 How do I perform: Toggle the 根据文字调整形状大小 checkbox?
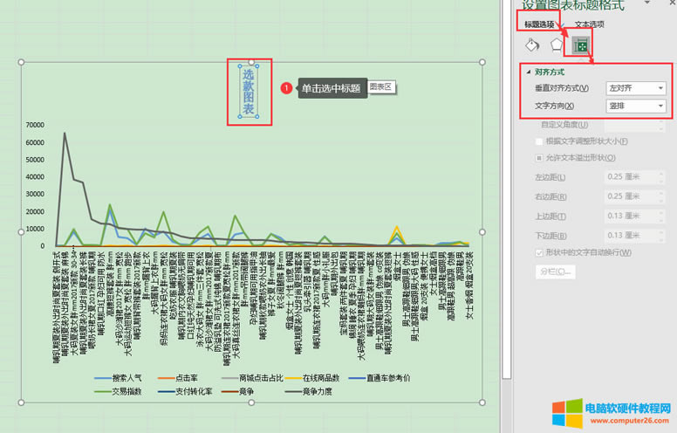(539, 141)
